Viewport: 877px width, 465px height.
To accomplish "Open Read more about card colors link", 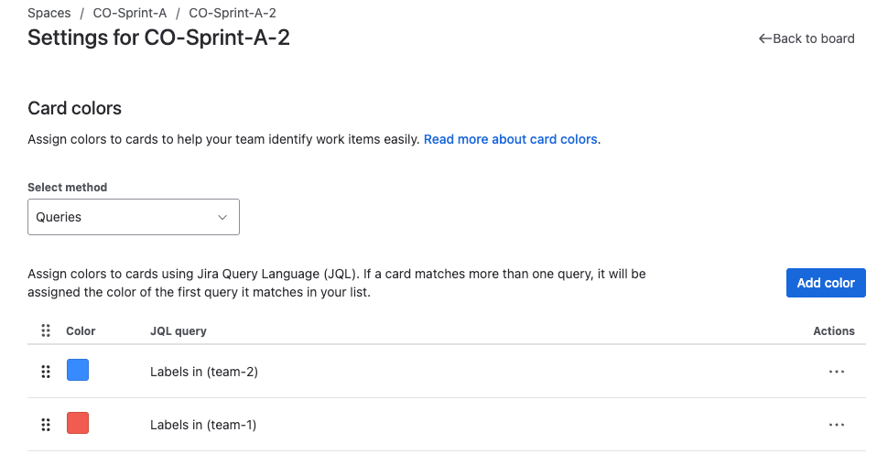I will (x=511, y=139).
